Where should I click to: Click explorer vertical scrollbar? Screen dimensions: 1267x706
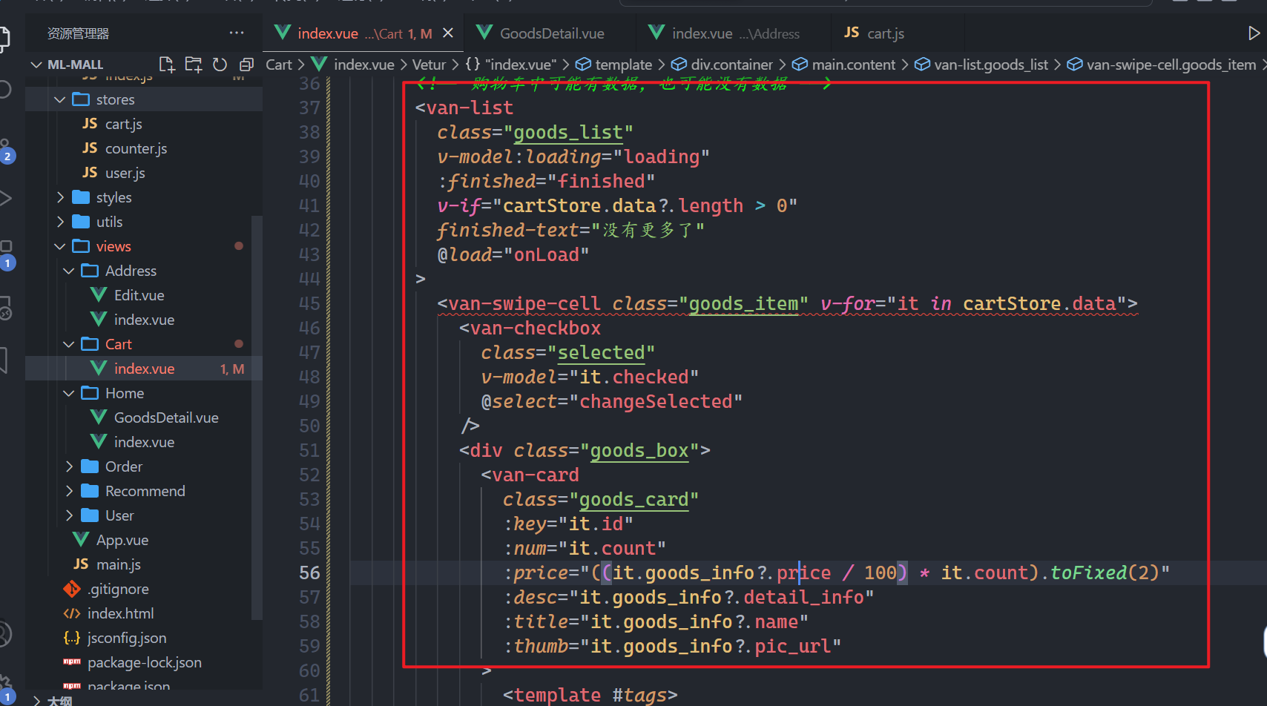257,418
